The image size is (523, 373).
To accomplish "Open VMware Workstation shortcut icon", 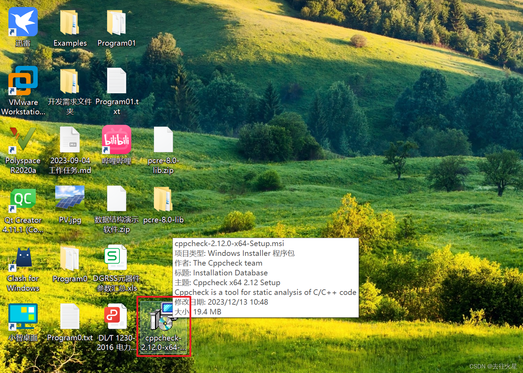I will tap(23, 81).
